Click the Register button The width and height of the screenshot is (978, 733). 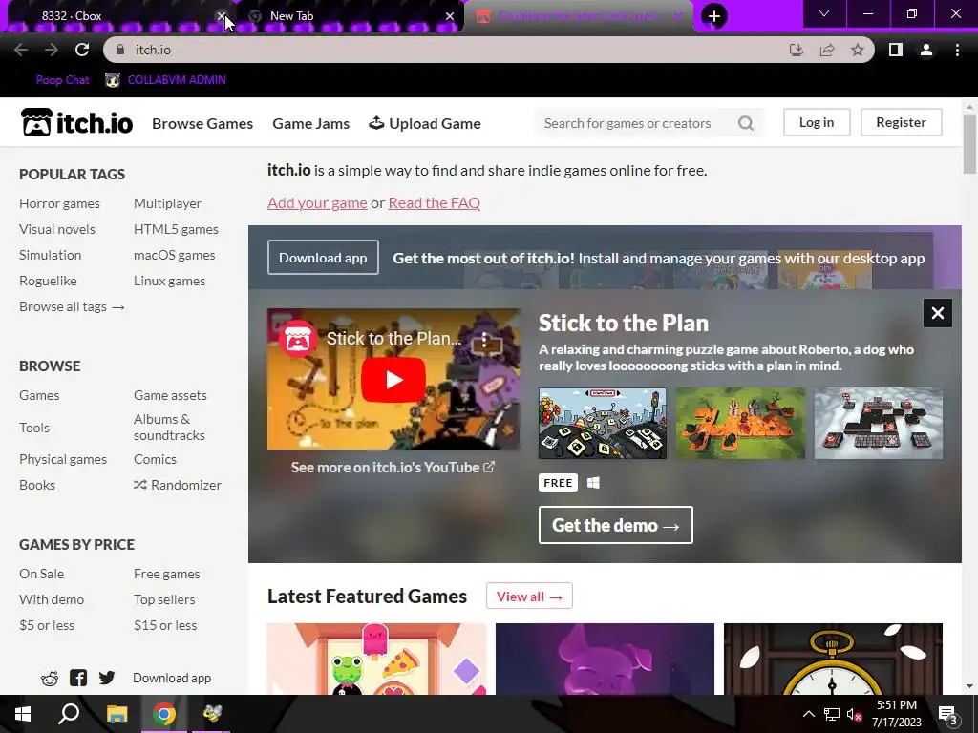[901, 123]
